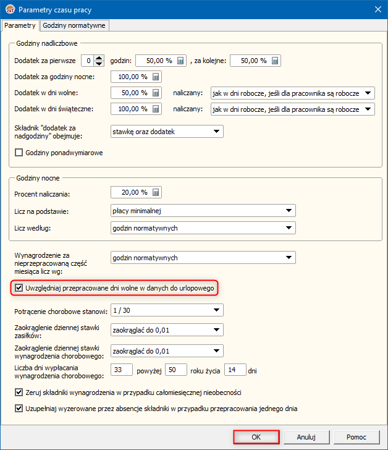
Task: Decrease 'Dodatek za pierwsze' hours with down arrow
Action: coord(99,64)
